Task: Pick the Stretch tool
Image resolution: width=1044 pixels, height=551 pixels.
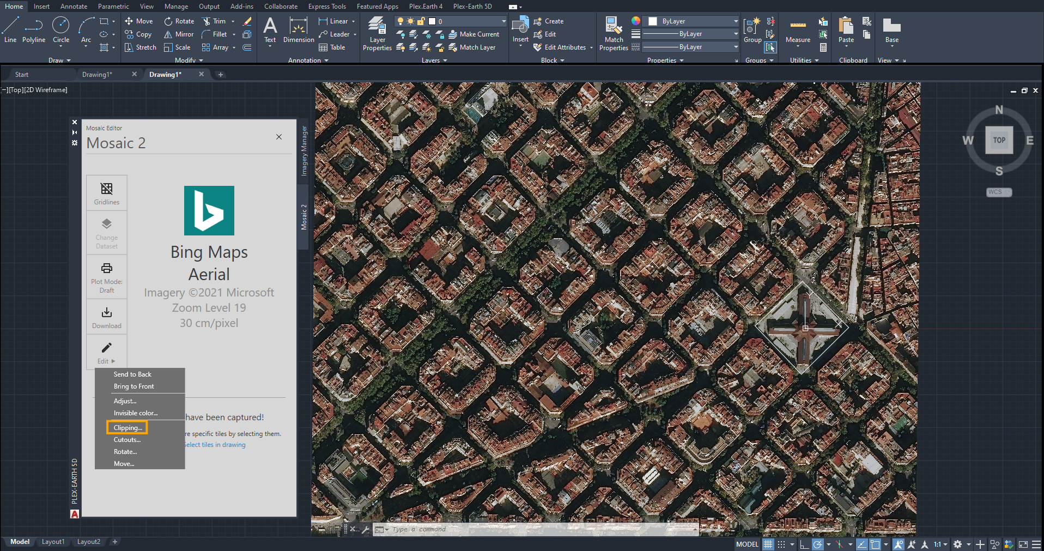Action: 141,47
